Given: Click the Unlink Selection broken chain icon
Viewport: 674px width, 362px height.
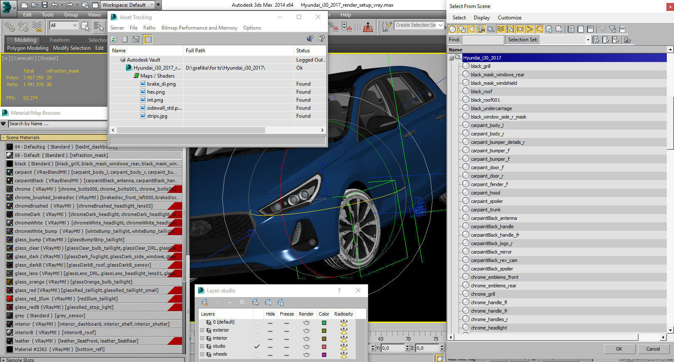Looking at the screenshot, I should tap(24, 27).
